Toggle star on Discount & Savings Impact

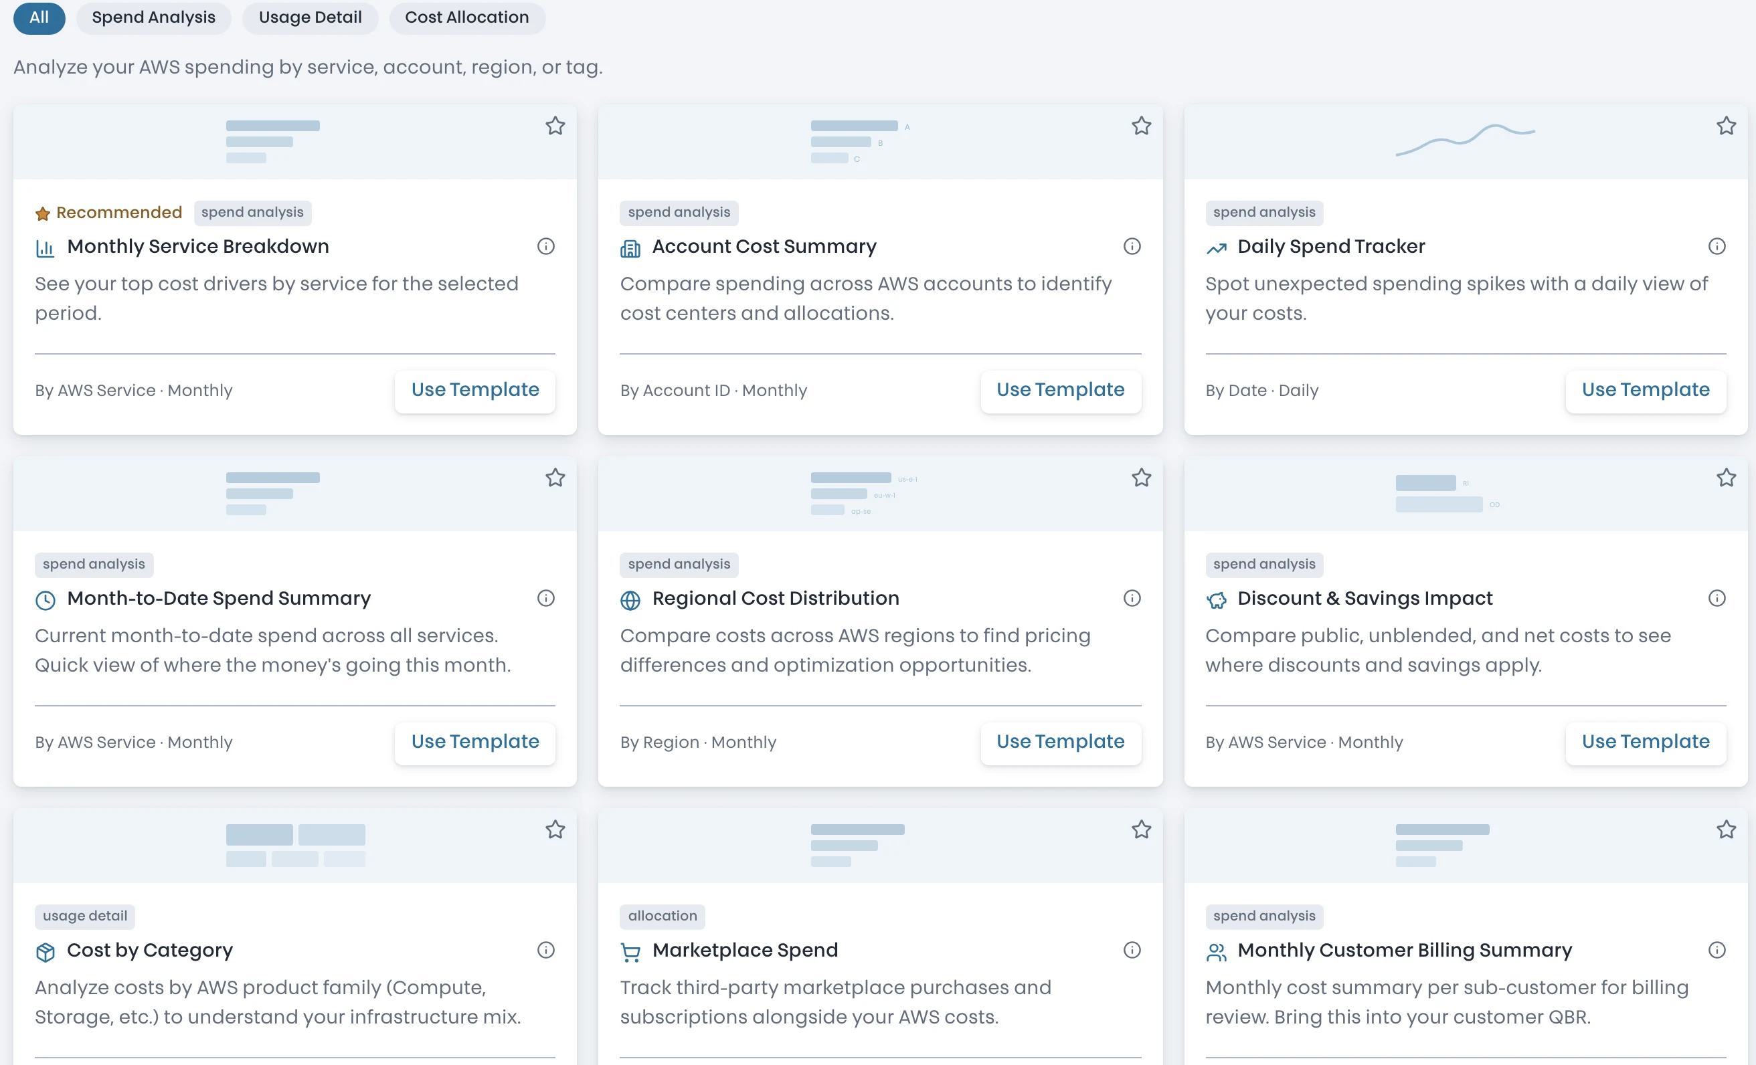[x=1726, y=478]
